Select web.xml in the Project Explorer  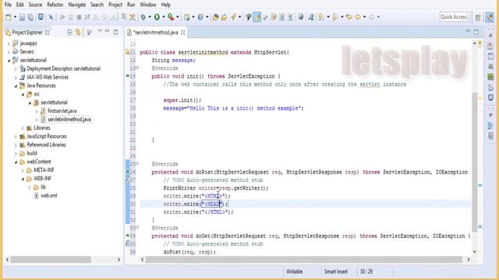pos(49,195)
